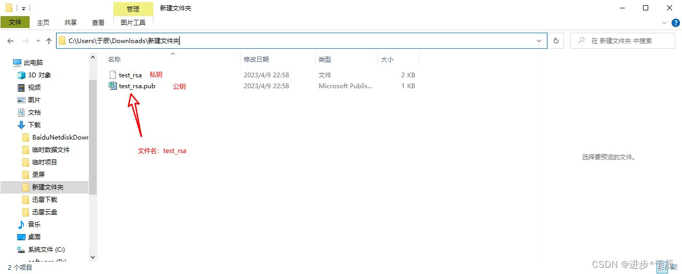Click the test_rsa blank file icon
682x274 pixels.
(113, 75)
